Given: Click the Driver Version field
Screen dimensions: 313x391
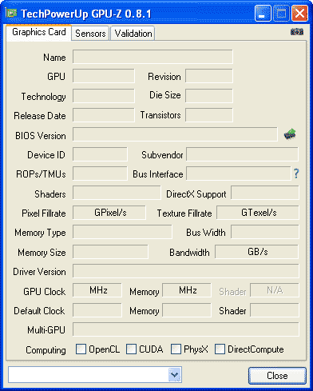Looking at the screenshot, I should click(186, 271).
